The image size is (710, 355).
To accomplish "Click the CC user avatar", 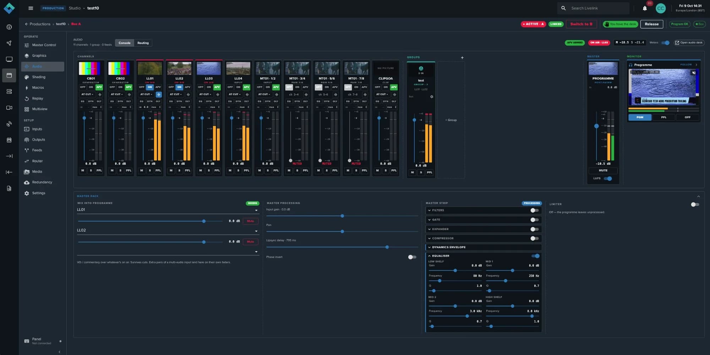I will pyautogui.click(x=660, y=8).
